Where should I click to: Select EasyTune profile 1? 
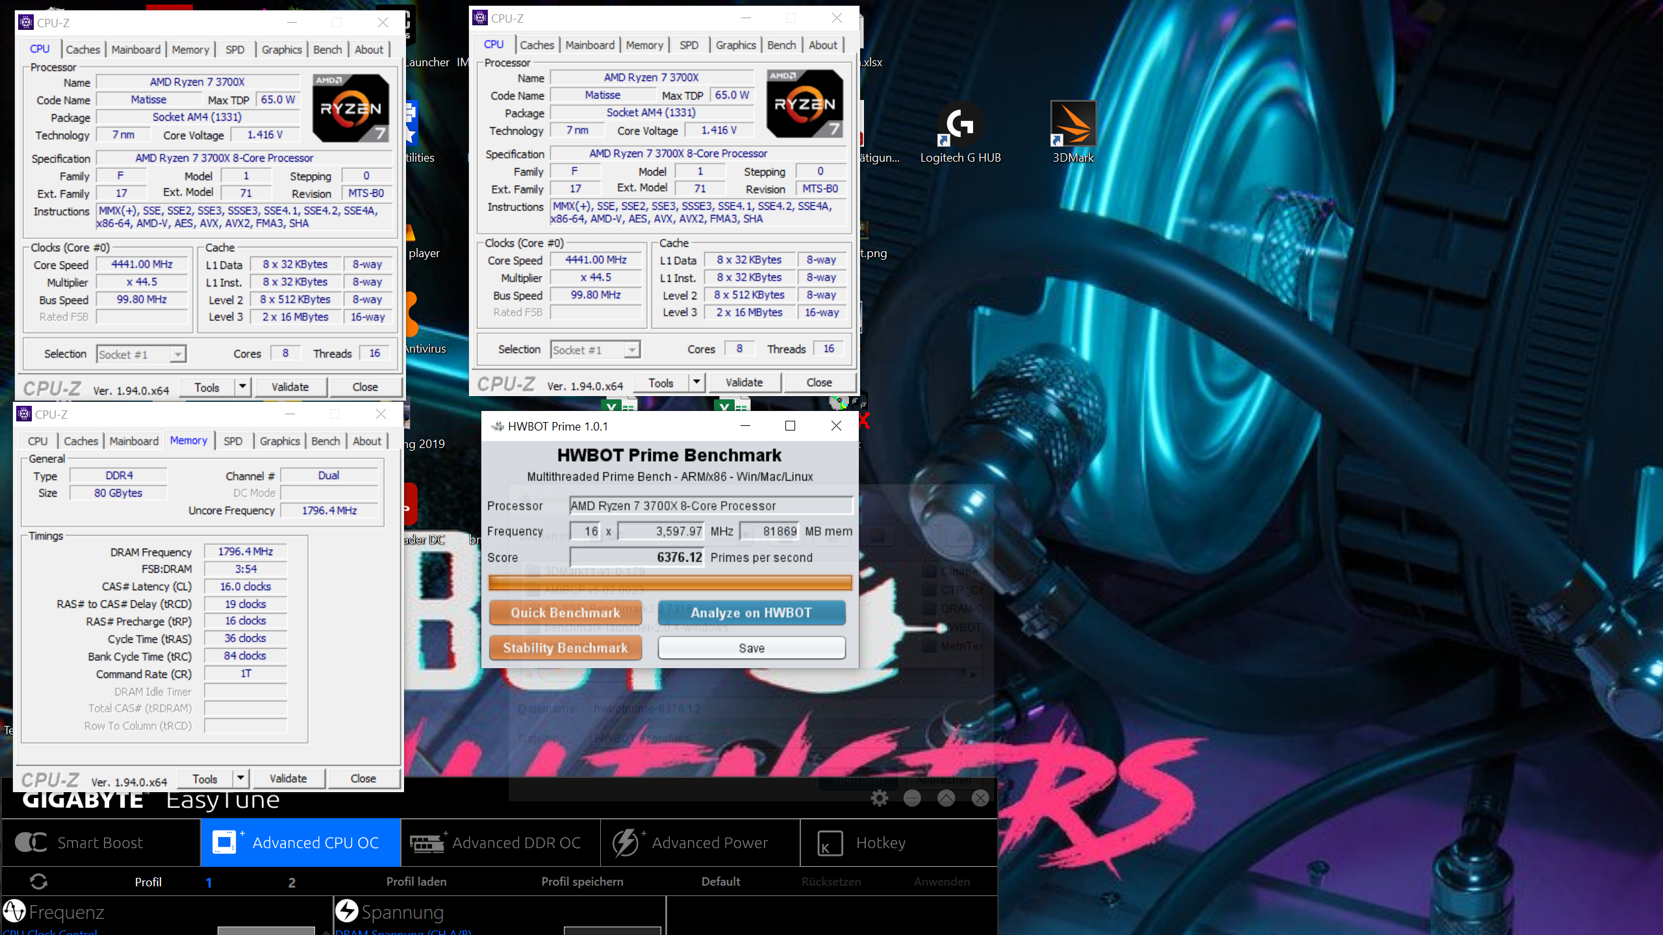tap(209, 882)
